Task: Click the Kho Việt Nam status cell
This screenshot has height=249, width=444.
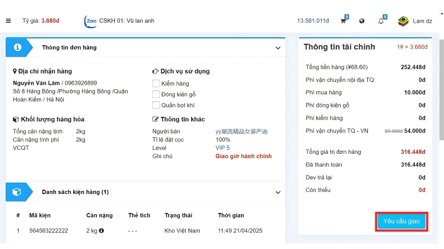Action: pyautogui.click(x=182, y=231)
